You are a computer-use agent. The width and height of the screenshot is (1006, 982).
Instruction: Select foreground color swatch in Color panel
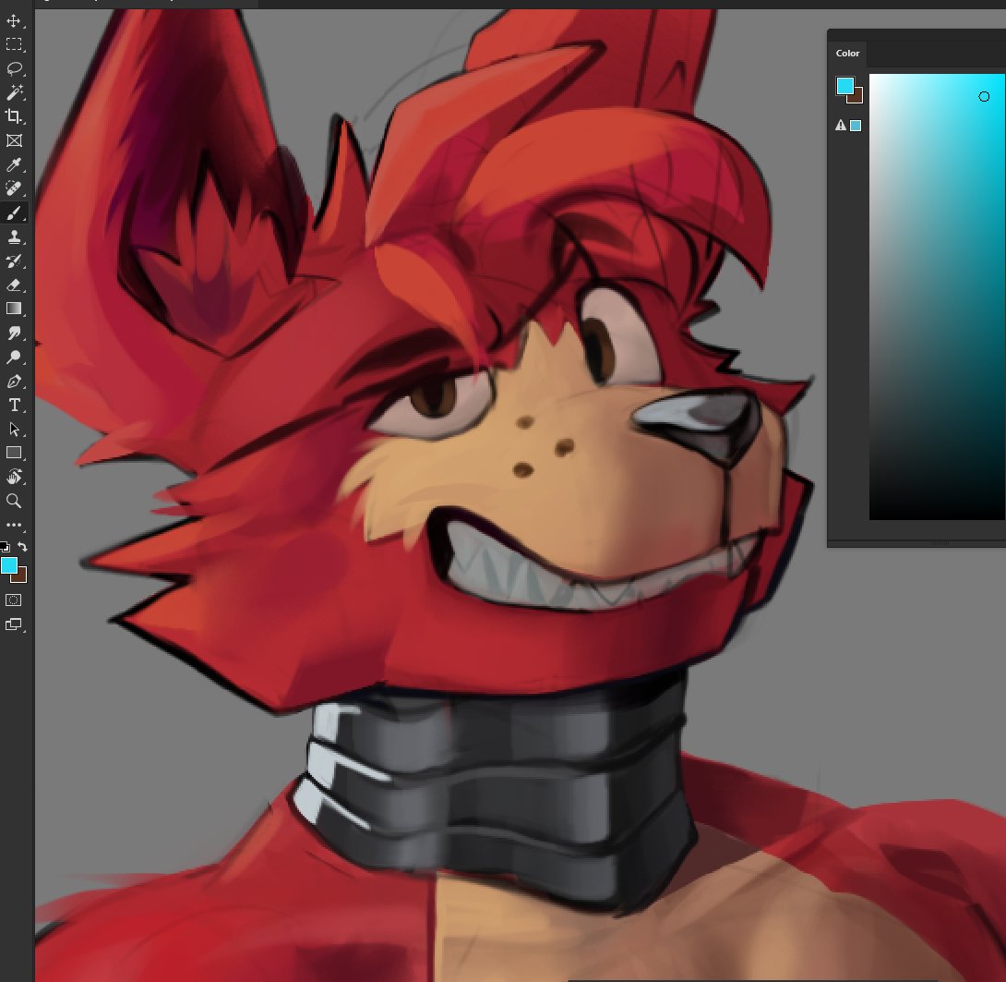[x=845, y=85]
